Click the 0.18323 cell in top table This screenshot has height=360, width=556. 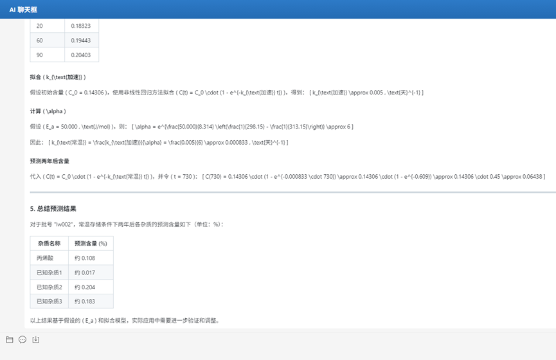[x=81, y=25]
